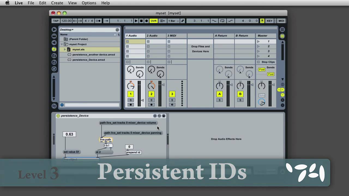Toggle the Sends section S selector
The width and height of the screenshot is (349, 196).
point(279,90)
